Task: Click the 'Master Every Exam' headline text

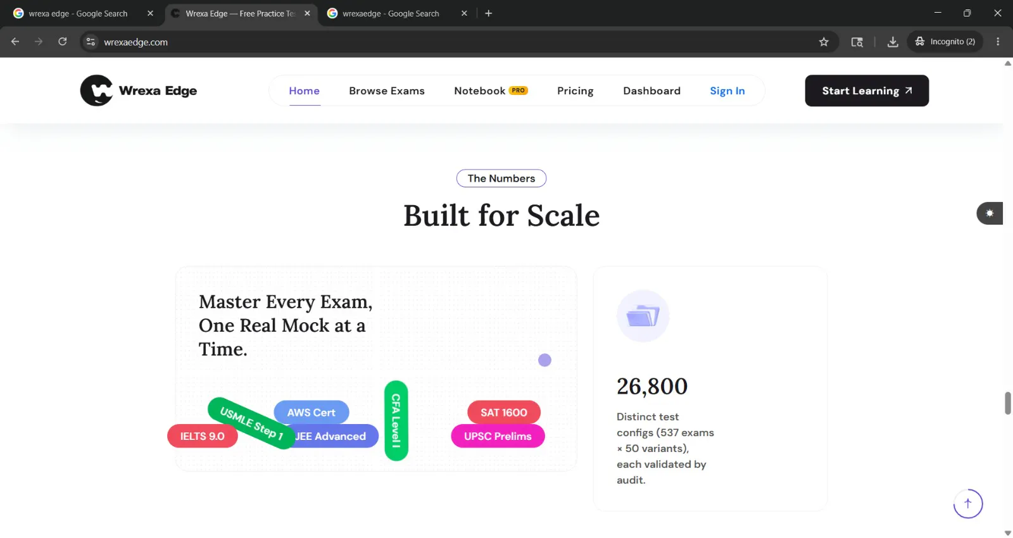Action: 286,325
